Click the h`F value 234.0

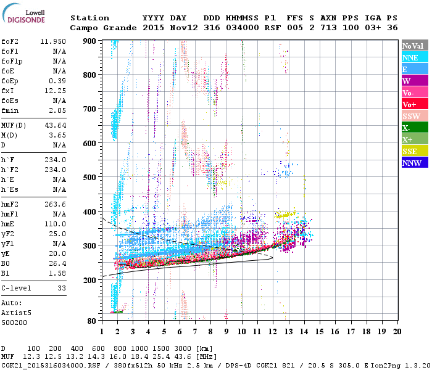(x=56, y=160)
